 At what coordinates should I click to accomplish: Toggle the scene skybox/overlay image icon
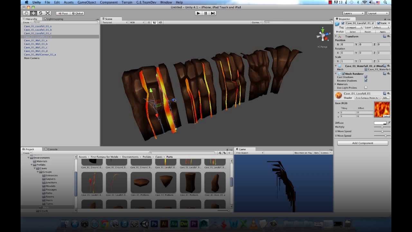click(x=155, y=23)
